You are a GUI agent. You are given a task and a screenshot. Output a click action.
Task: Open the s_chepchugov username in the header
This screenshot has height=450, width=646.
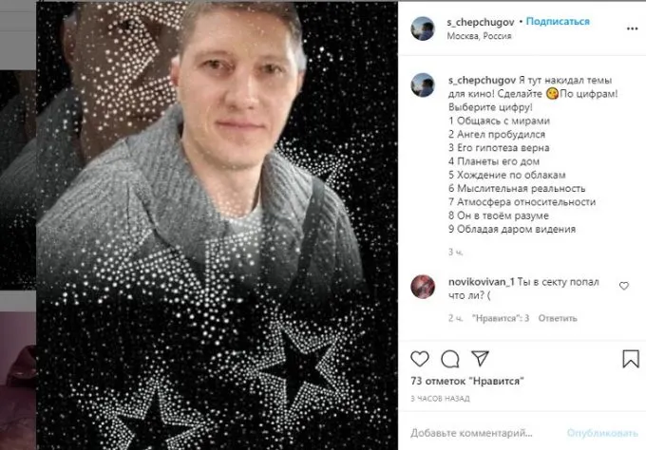[481, 22]
